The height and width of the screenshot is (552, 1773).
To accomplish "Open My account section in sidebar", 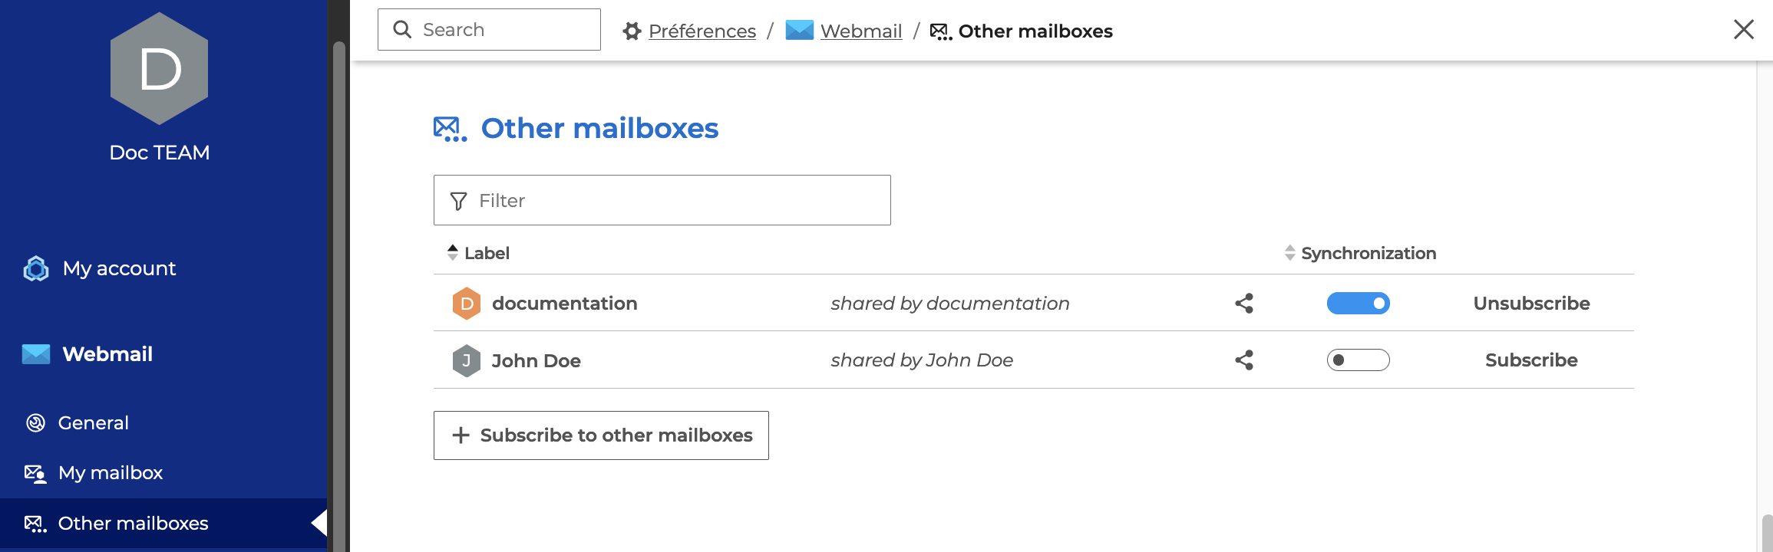I will pos(119,268).
